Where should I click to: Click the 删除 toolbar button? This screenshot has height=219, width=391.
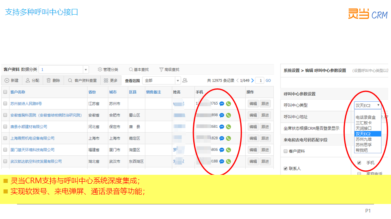53,80
